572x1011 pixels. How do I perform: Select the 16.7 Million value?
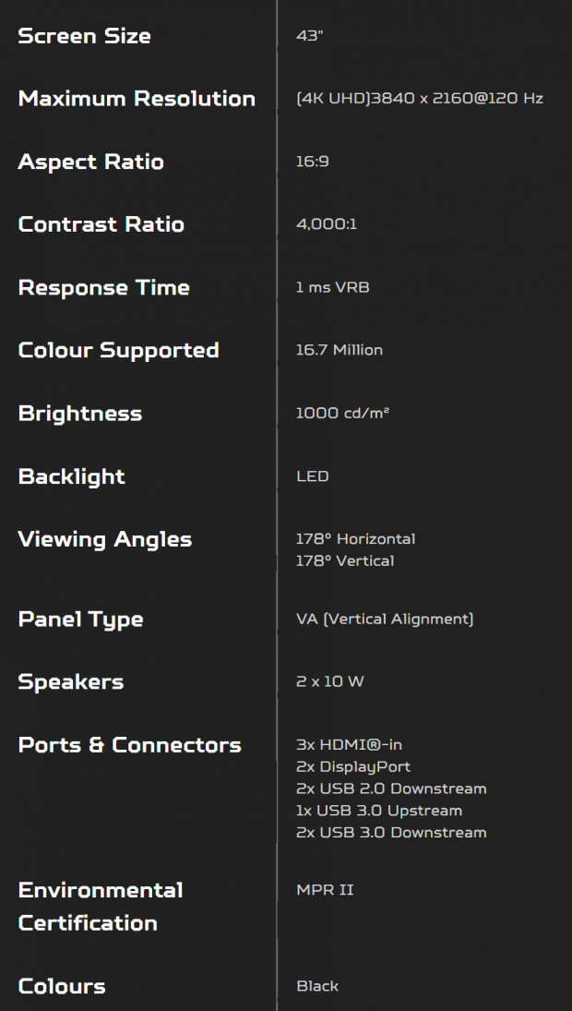click(x=340, y=350)
